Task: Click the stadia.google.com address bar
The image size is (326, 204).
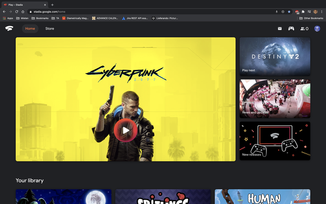Action: coord(140,11)
